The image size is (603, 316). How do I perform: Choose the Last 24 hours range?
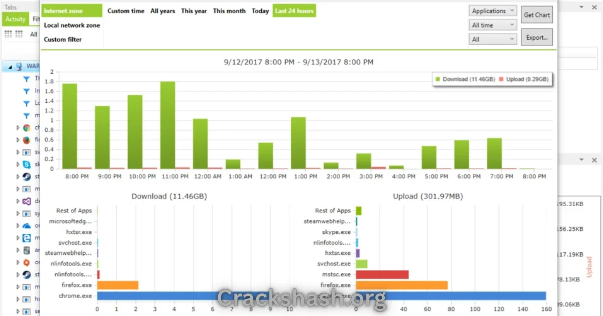pyautogui.click(x=294, y=11)
